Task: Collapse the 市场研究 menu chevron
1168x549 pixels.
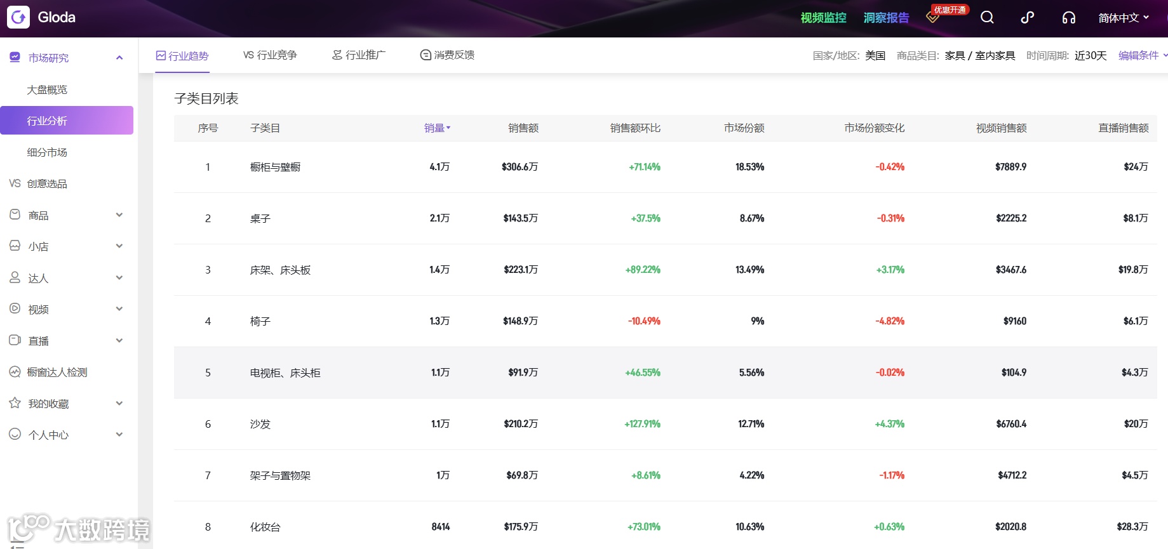Action: [x=119, y=58]
